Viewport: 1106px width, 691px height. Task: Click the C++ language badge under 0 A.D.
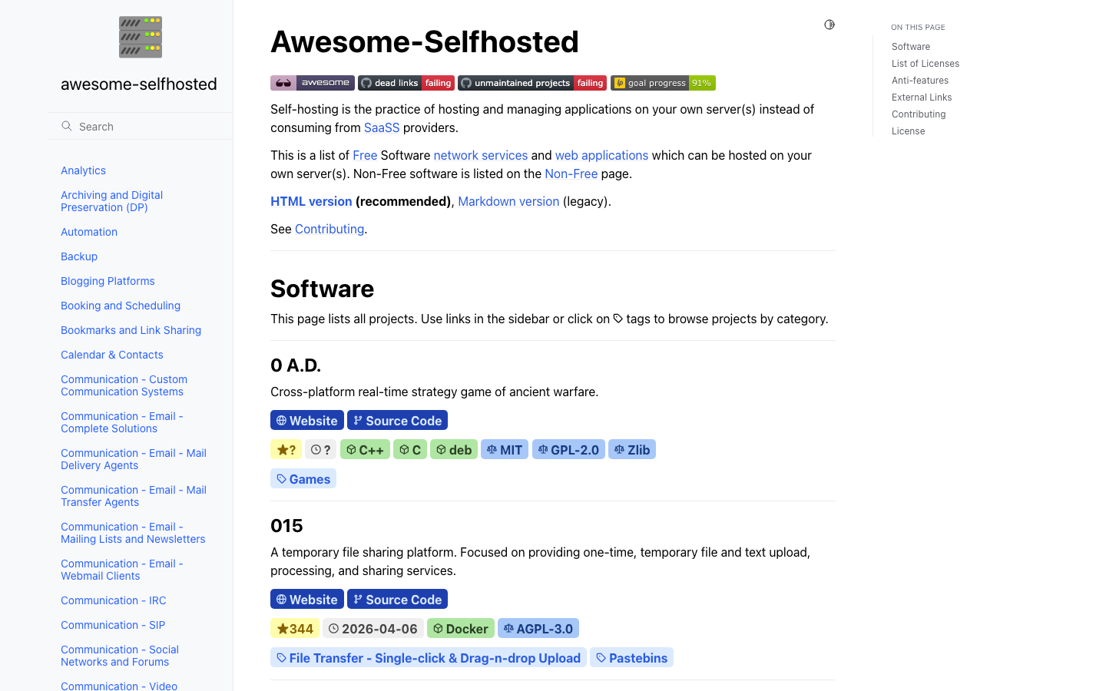pos(365,449)
